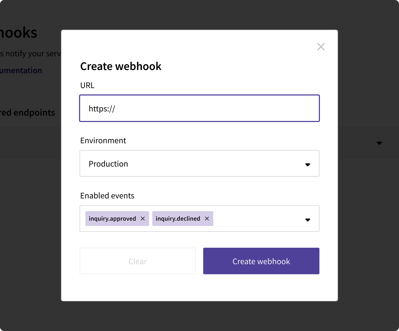This screenshot has height=331, width=399.
Task: Open the documentation link
Action: 21,70
